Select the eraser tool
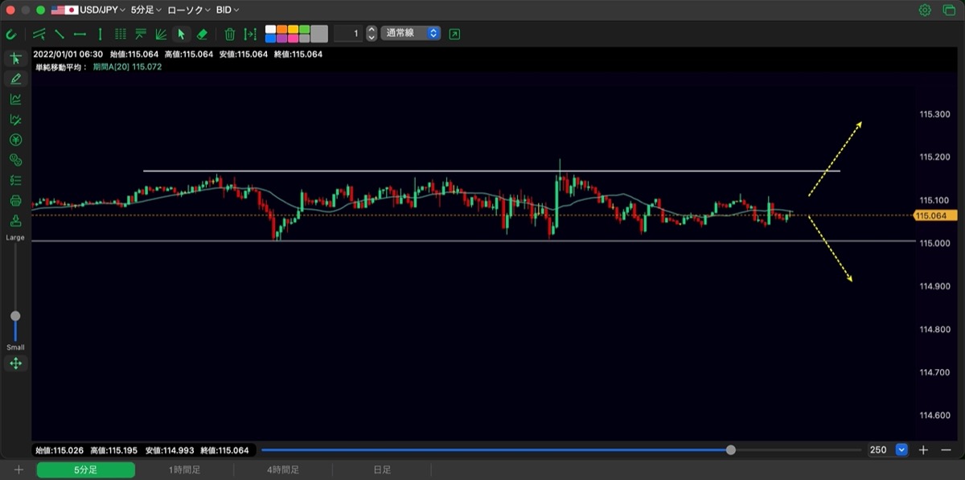Screen dimensions: 965x480 pyautogui.click(x=202, y=34)
